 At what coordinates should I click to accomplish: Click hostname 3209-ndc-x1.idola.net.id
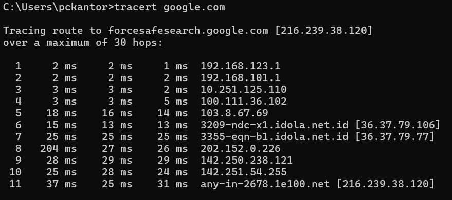275,125
